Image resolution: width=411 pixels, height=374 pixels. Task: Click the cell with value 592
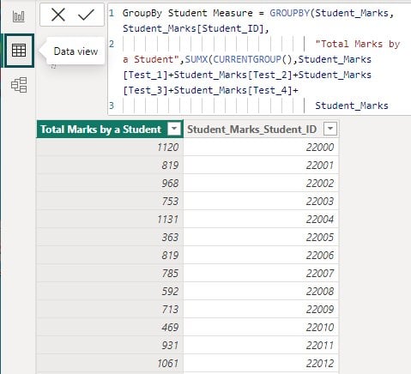[110, 292]
